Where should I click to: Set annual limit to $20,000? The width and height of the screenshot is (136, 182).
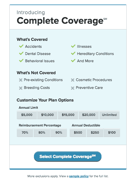click(x=89, y=115)
